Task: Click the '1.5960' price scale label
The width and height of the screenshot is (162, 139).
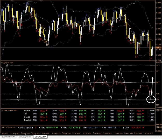Action: [158, 34]
